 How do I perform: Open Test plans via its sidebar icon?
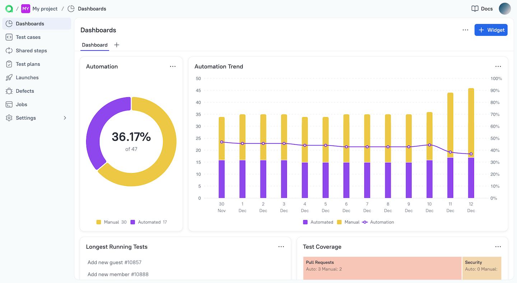9,64
